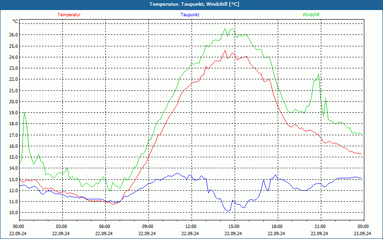Click the 20,0 y-axis value
Image resolution: width=383 pixels, height=239 pixels.
coord(14,101)
